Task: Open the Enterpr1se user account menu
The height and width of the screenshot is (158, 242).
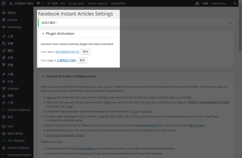Action: 216,3
